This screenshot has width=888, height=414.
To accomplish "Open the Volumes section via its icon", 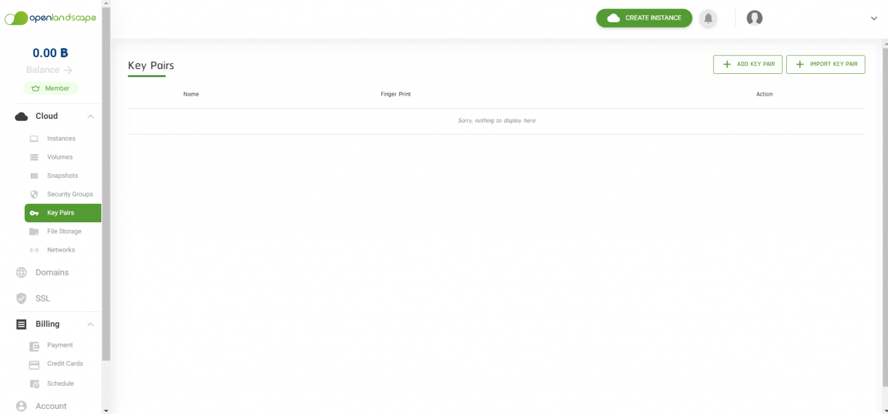I will point(35,156).
